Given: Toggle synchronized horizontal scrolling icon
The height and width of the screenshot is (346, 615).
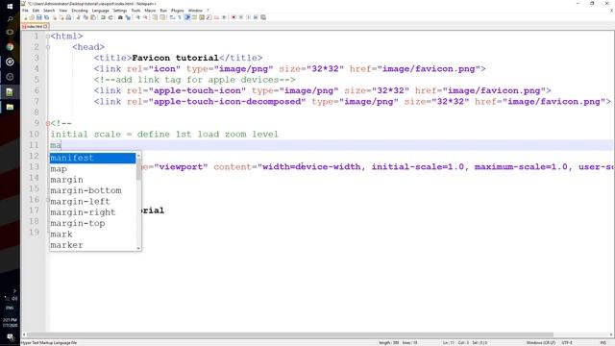Looking at the screenshot, I should click(x=162, y=17).
